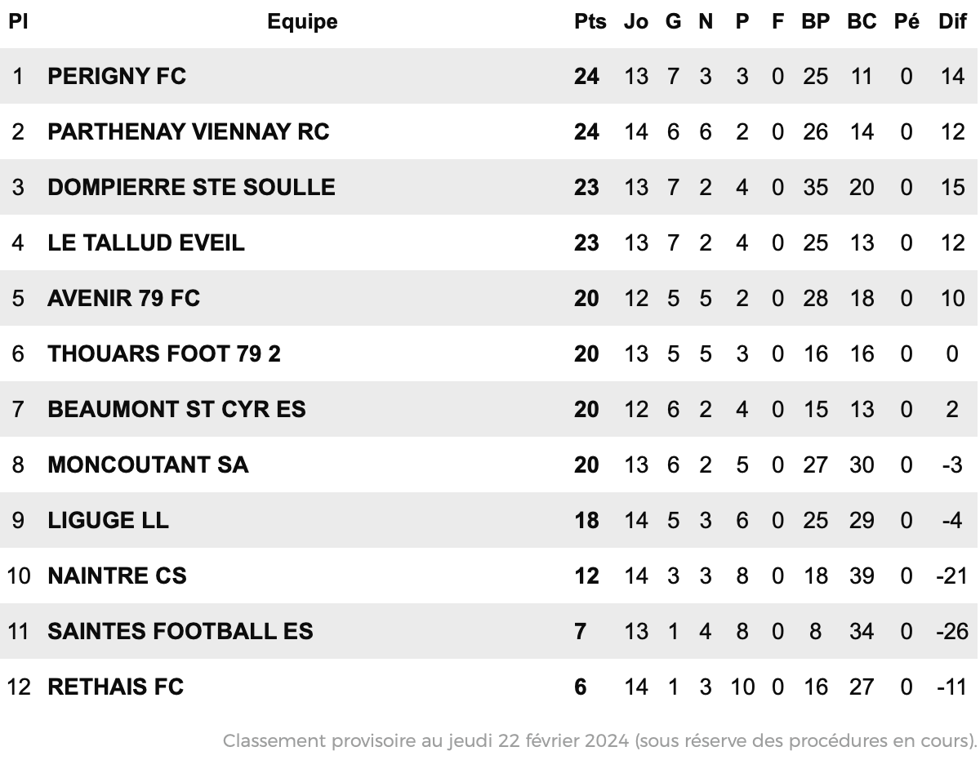Select the BC column header
The width and height of the screenshot is (980, 769).
coord(862,22)
